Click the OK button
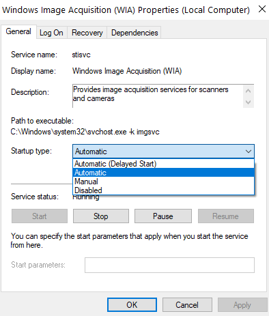The height and width of the screenshot is (316, 269). pos(132,304)
